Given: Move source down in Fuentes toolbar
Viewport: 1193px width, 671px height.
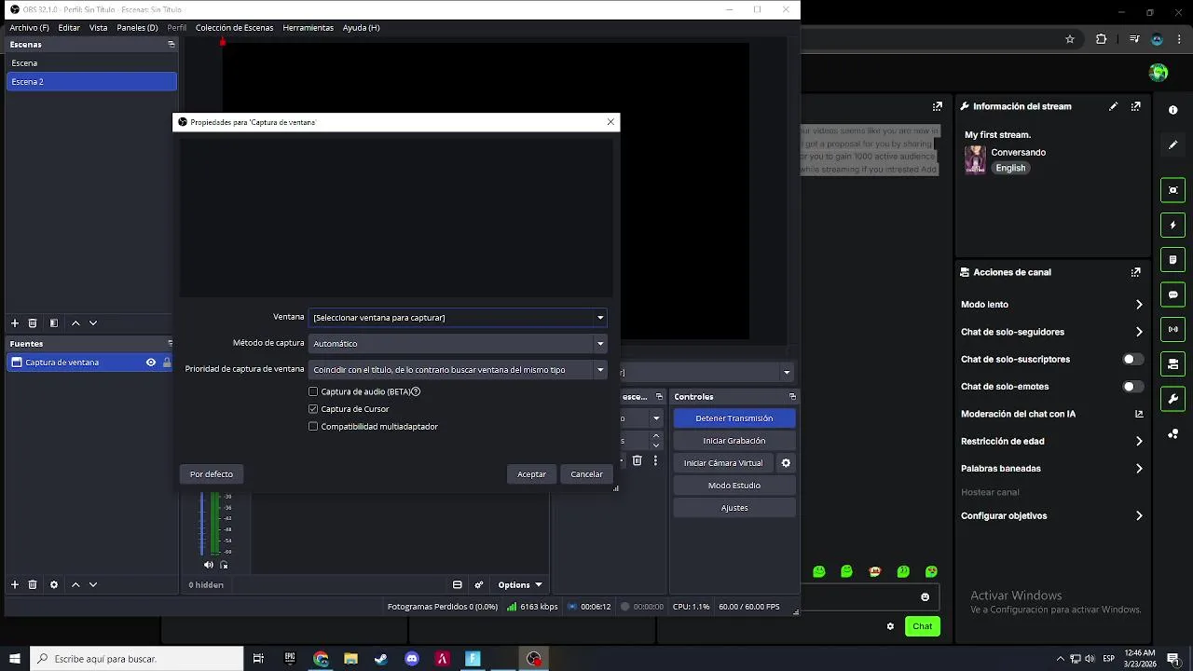Looking at the screenshot, I should 93,585.
